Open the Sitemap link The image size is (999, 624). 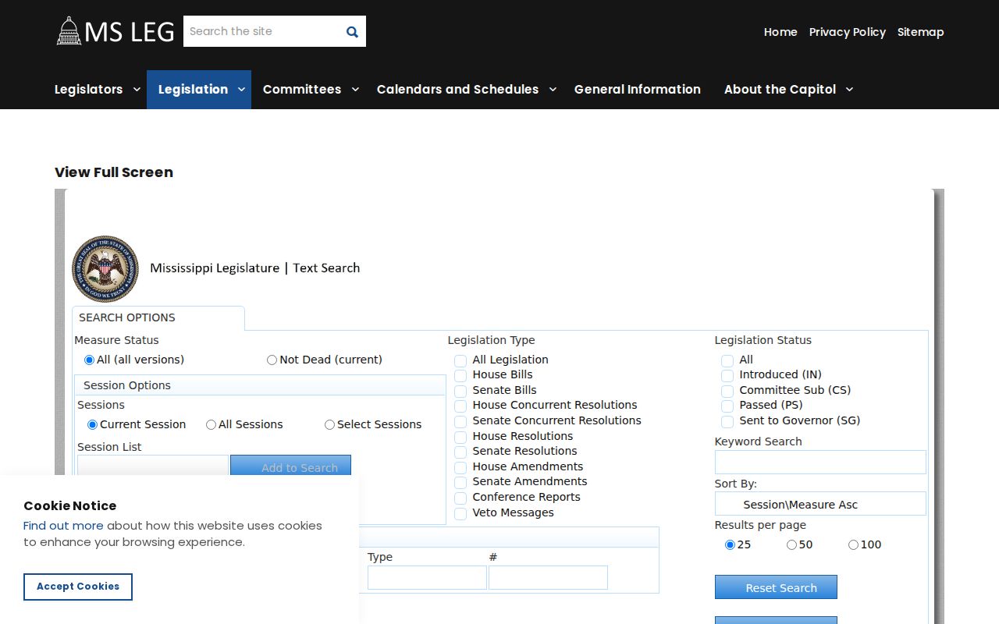pos(921,32)
